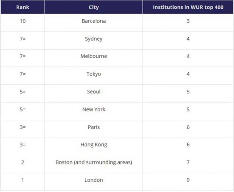Click rank 2 in Boston row
The width and height of the screenshot is (234, 192).
pyautogui.click(x=23, y=162)
